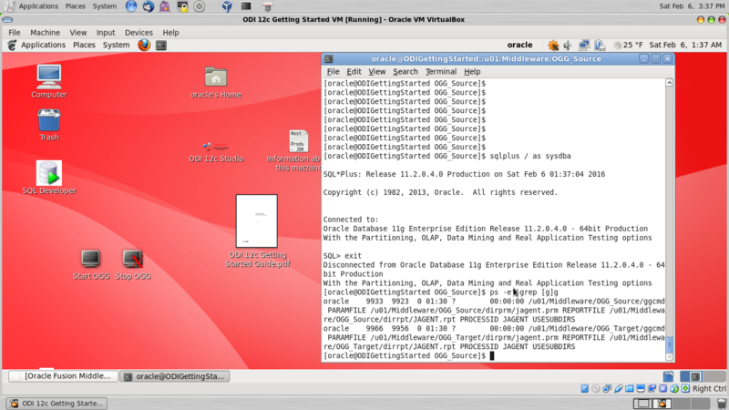
Task: Open VirtualBox Input menu
Action: (106, 33)
